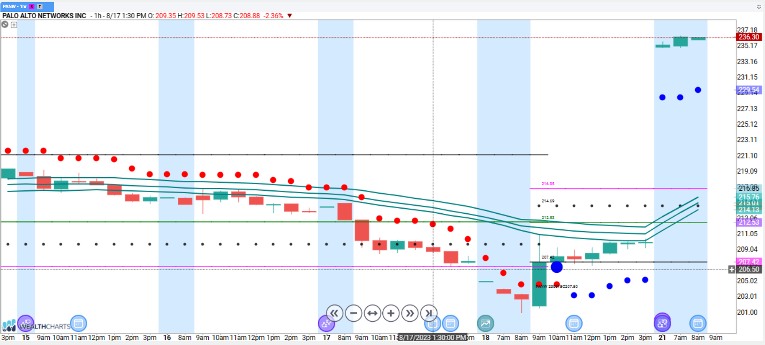
Task: Expand the red triangle next to -2.36%
Action: (x=290, y=16)
